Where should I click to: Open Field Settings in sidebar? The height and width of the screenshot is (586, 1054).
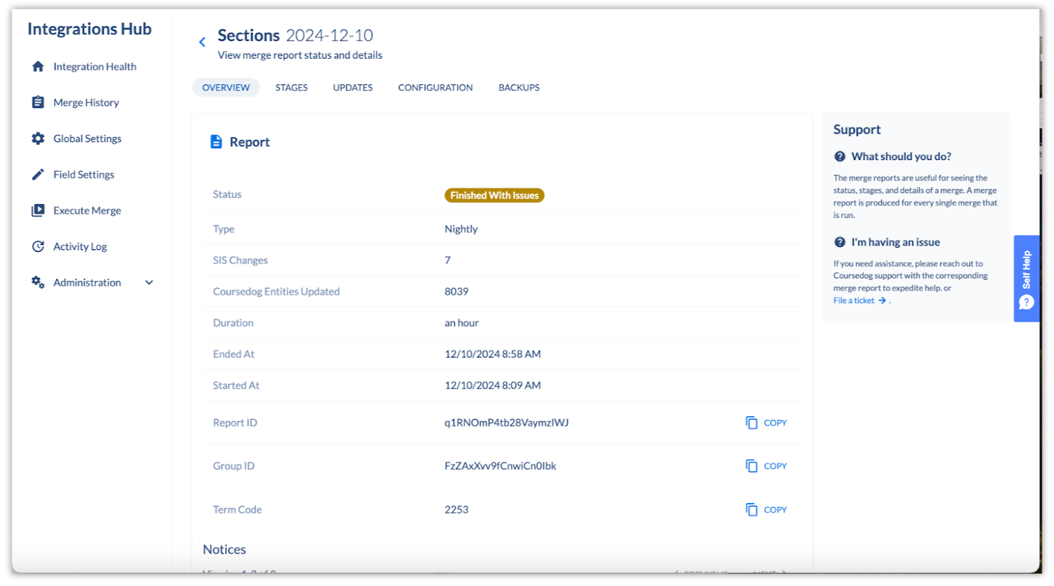[x=84, y=174]
